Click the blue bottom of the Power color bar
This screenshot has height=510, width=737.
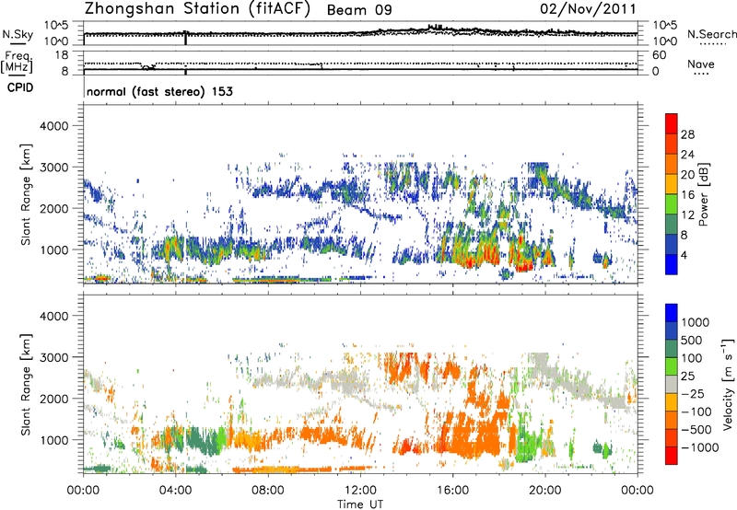[x=672, y=265]
